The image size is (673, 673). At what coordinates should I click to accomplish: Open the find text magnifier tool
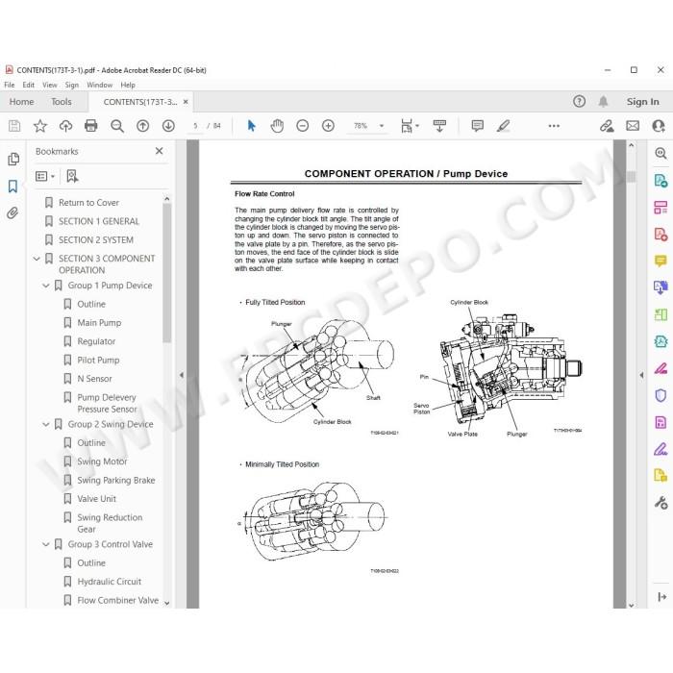[116, 126]
